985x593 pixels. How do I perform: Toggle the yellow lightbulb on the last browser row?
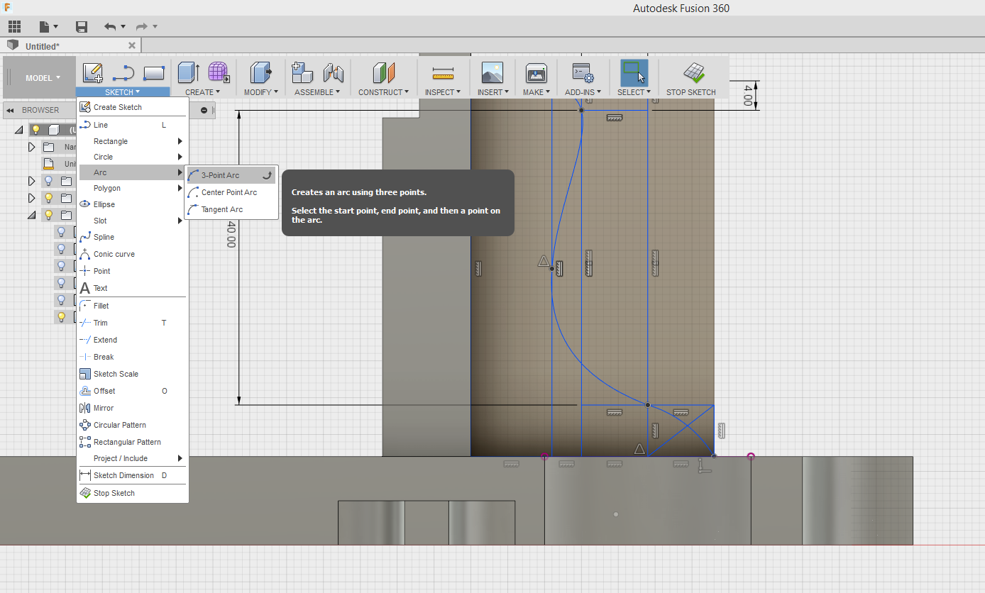point(62,317)
